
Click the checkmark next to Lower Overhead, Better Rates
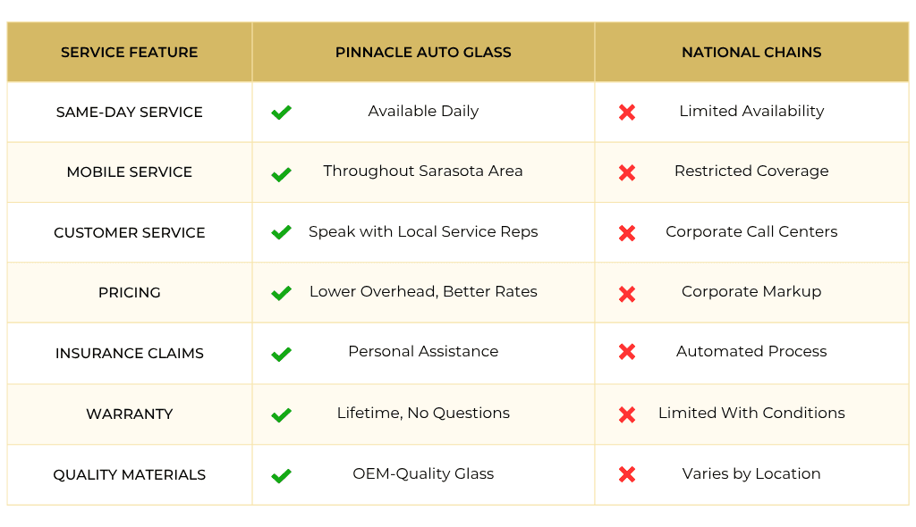pyautogui.click(x=282, y=293)
